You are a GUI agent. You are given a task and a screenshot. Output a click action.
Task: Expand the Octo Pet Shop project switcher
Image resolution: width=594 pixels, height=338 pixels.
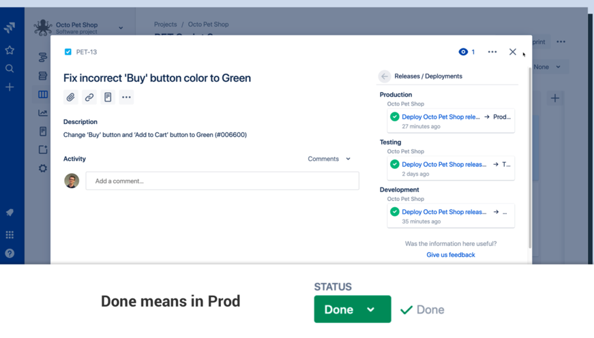point(121,28)
